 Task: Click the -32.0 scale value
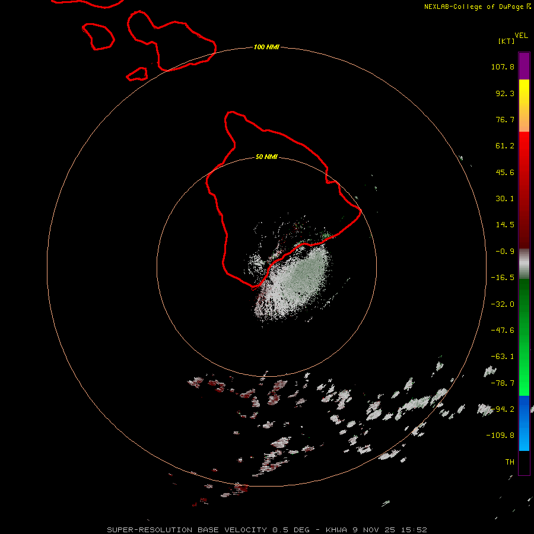point(503,304)
